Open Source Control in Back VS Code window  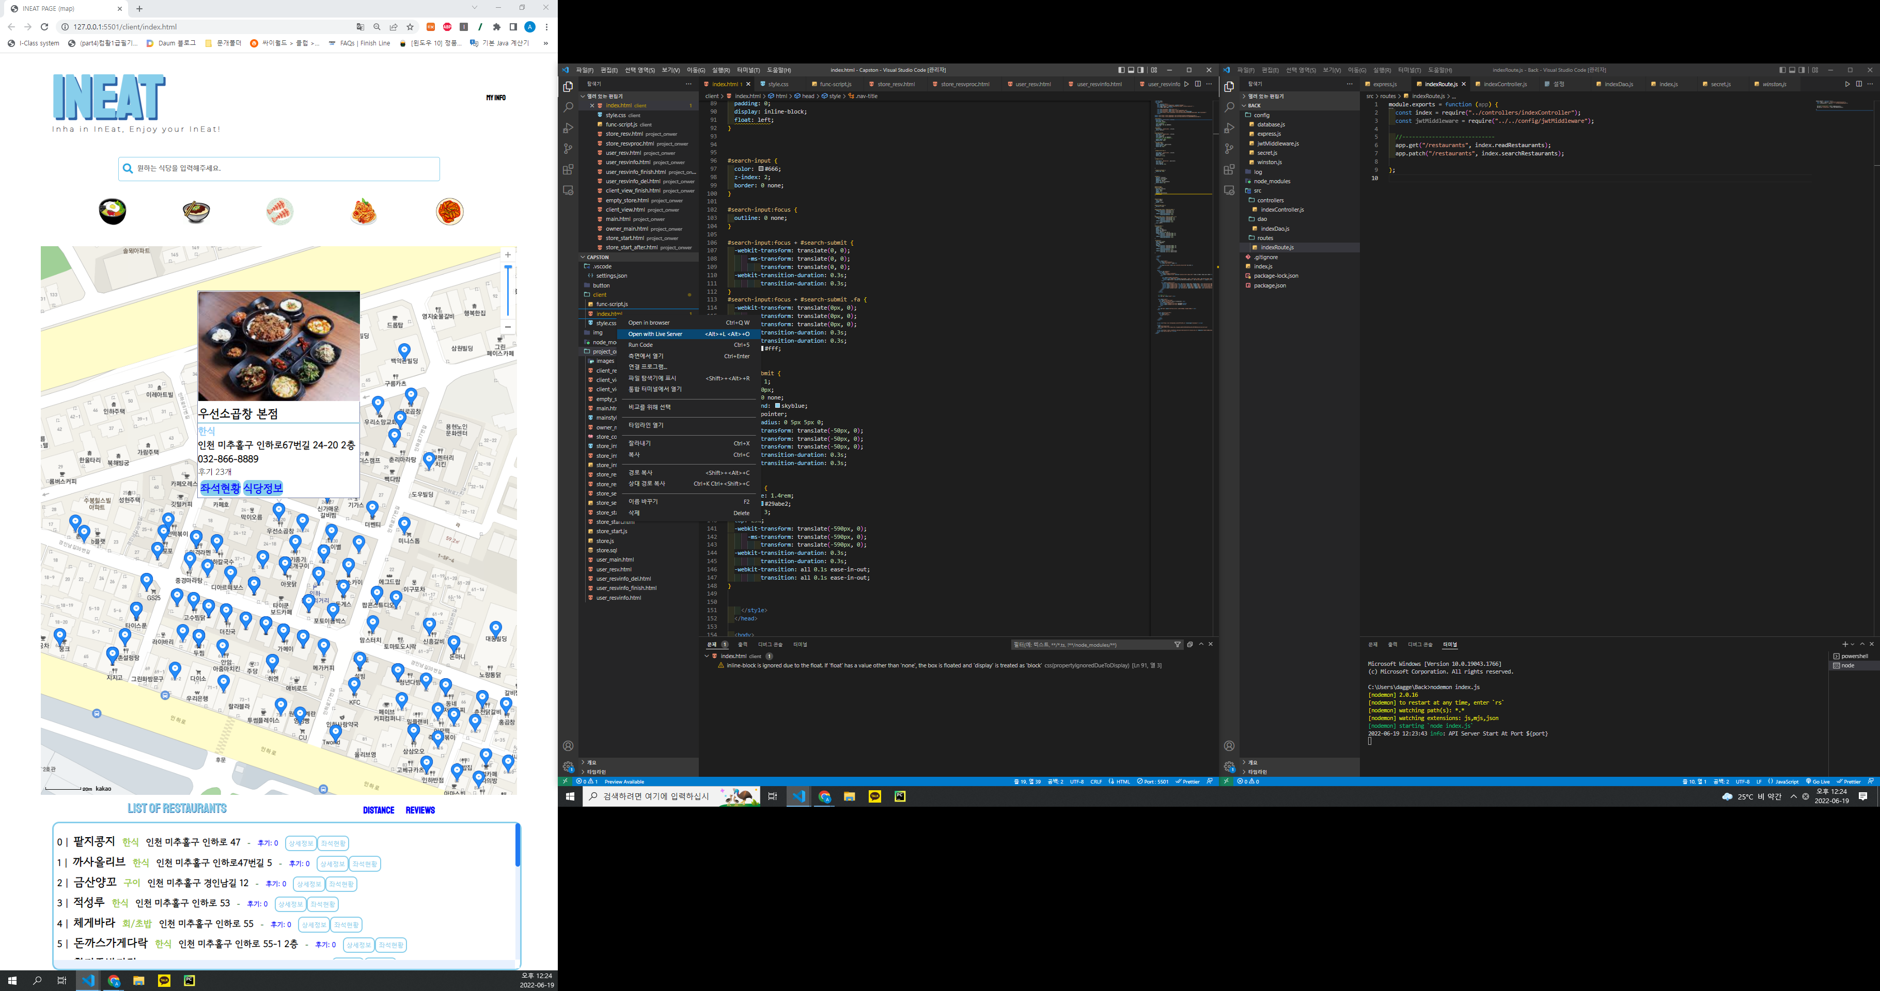click(x=1229, y=149)
